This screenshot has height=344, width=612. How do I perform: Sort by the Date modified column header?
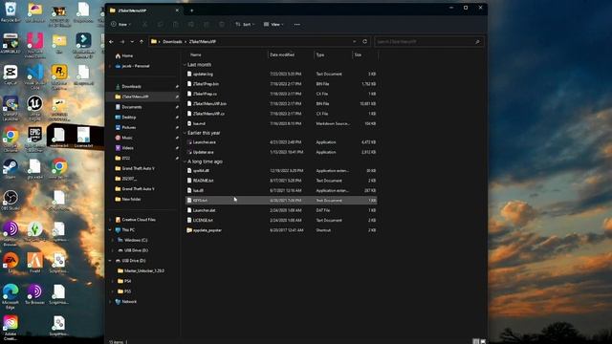[x=282, y=55]
